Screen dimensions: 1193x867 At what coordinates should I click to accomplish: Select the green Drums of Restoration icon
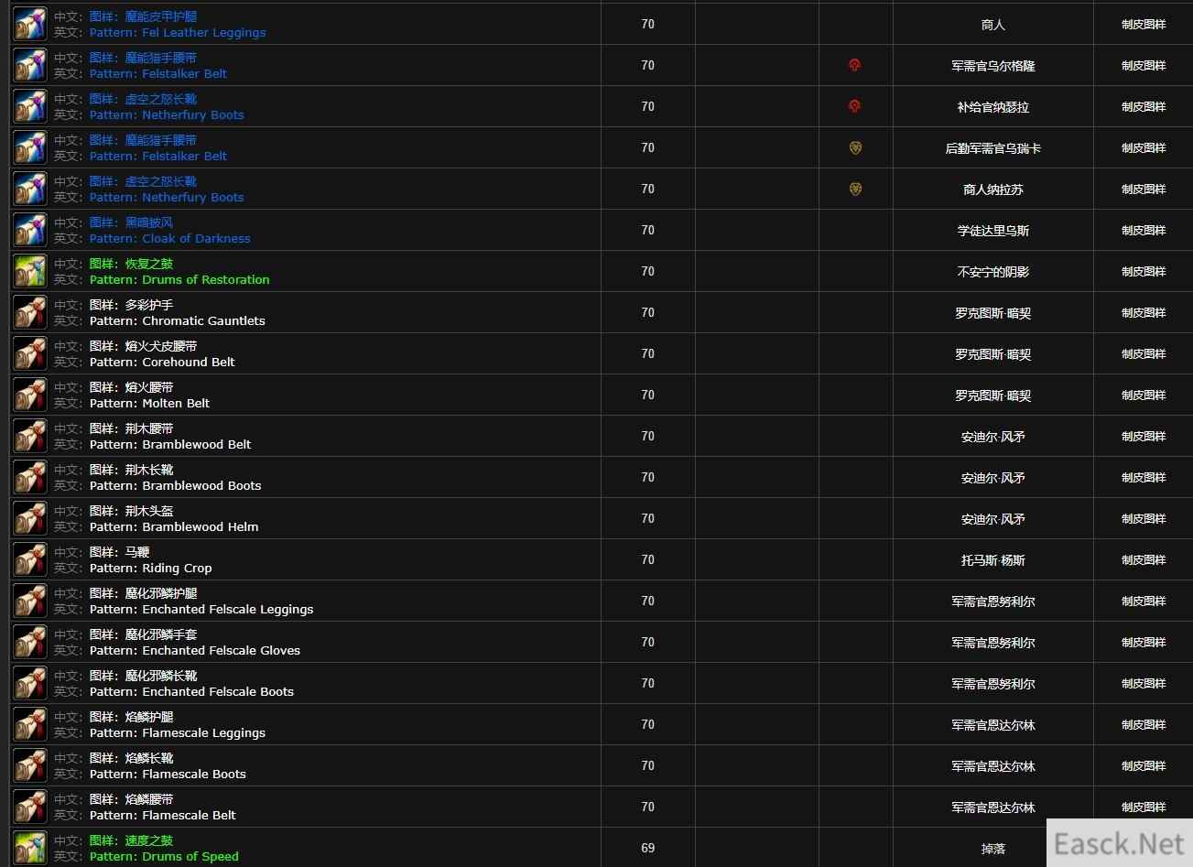(30, 271)
